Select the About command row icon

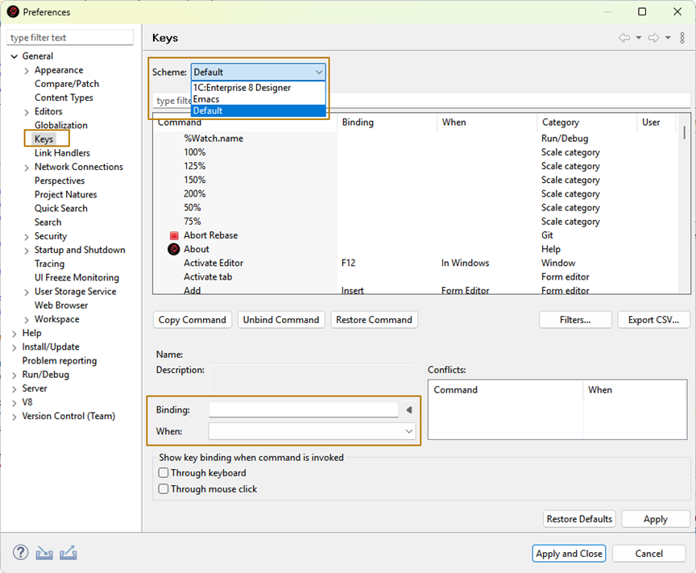[x=173, y=249]
